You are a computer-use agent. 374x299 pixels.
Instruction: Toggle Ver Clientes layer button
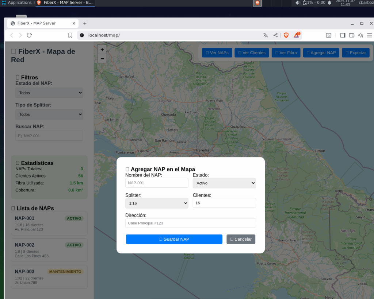(252, 53)
